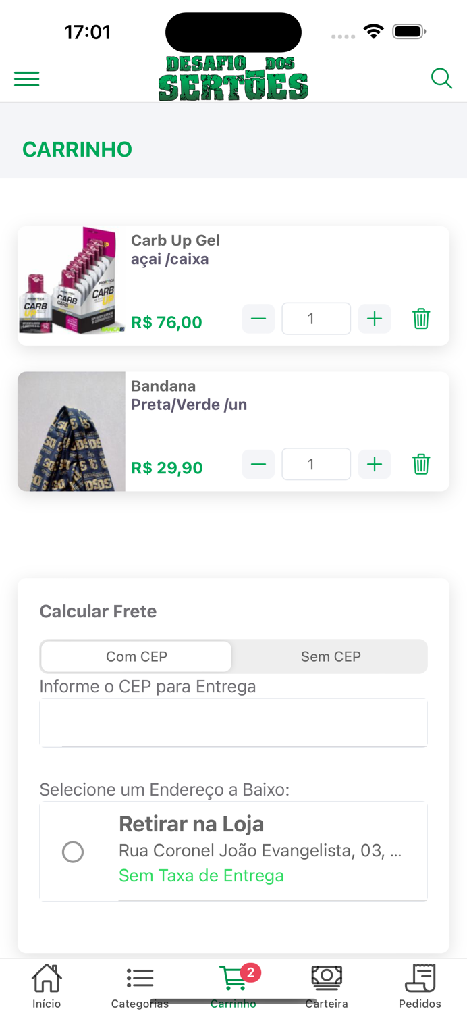
Task: Keep Com CEP option selected
Action: point(136,656)
